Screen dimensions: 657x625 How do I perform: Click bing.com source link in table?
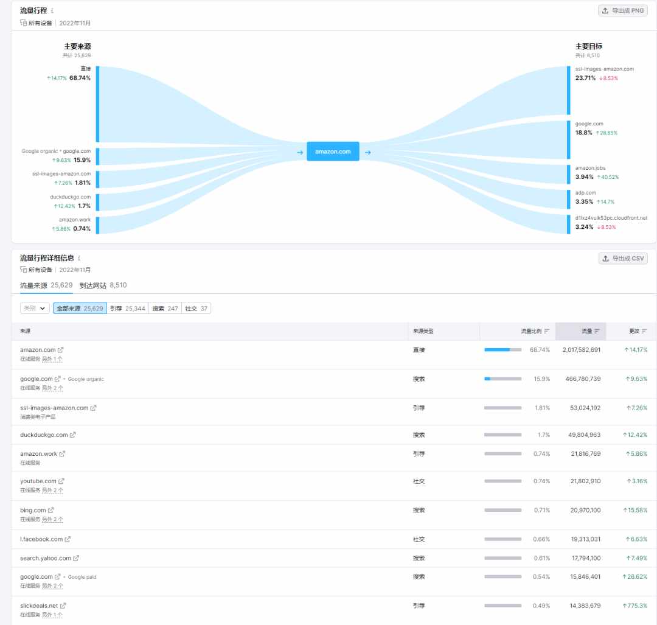tap(33, 510)
